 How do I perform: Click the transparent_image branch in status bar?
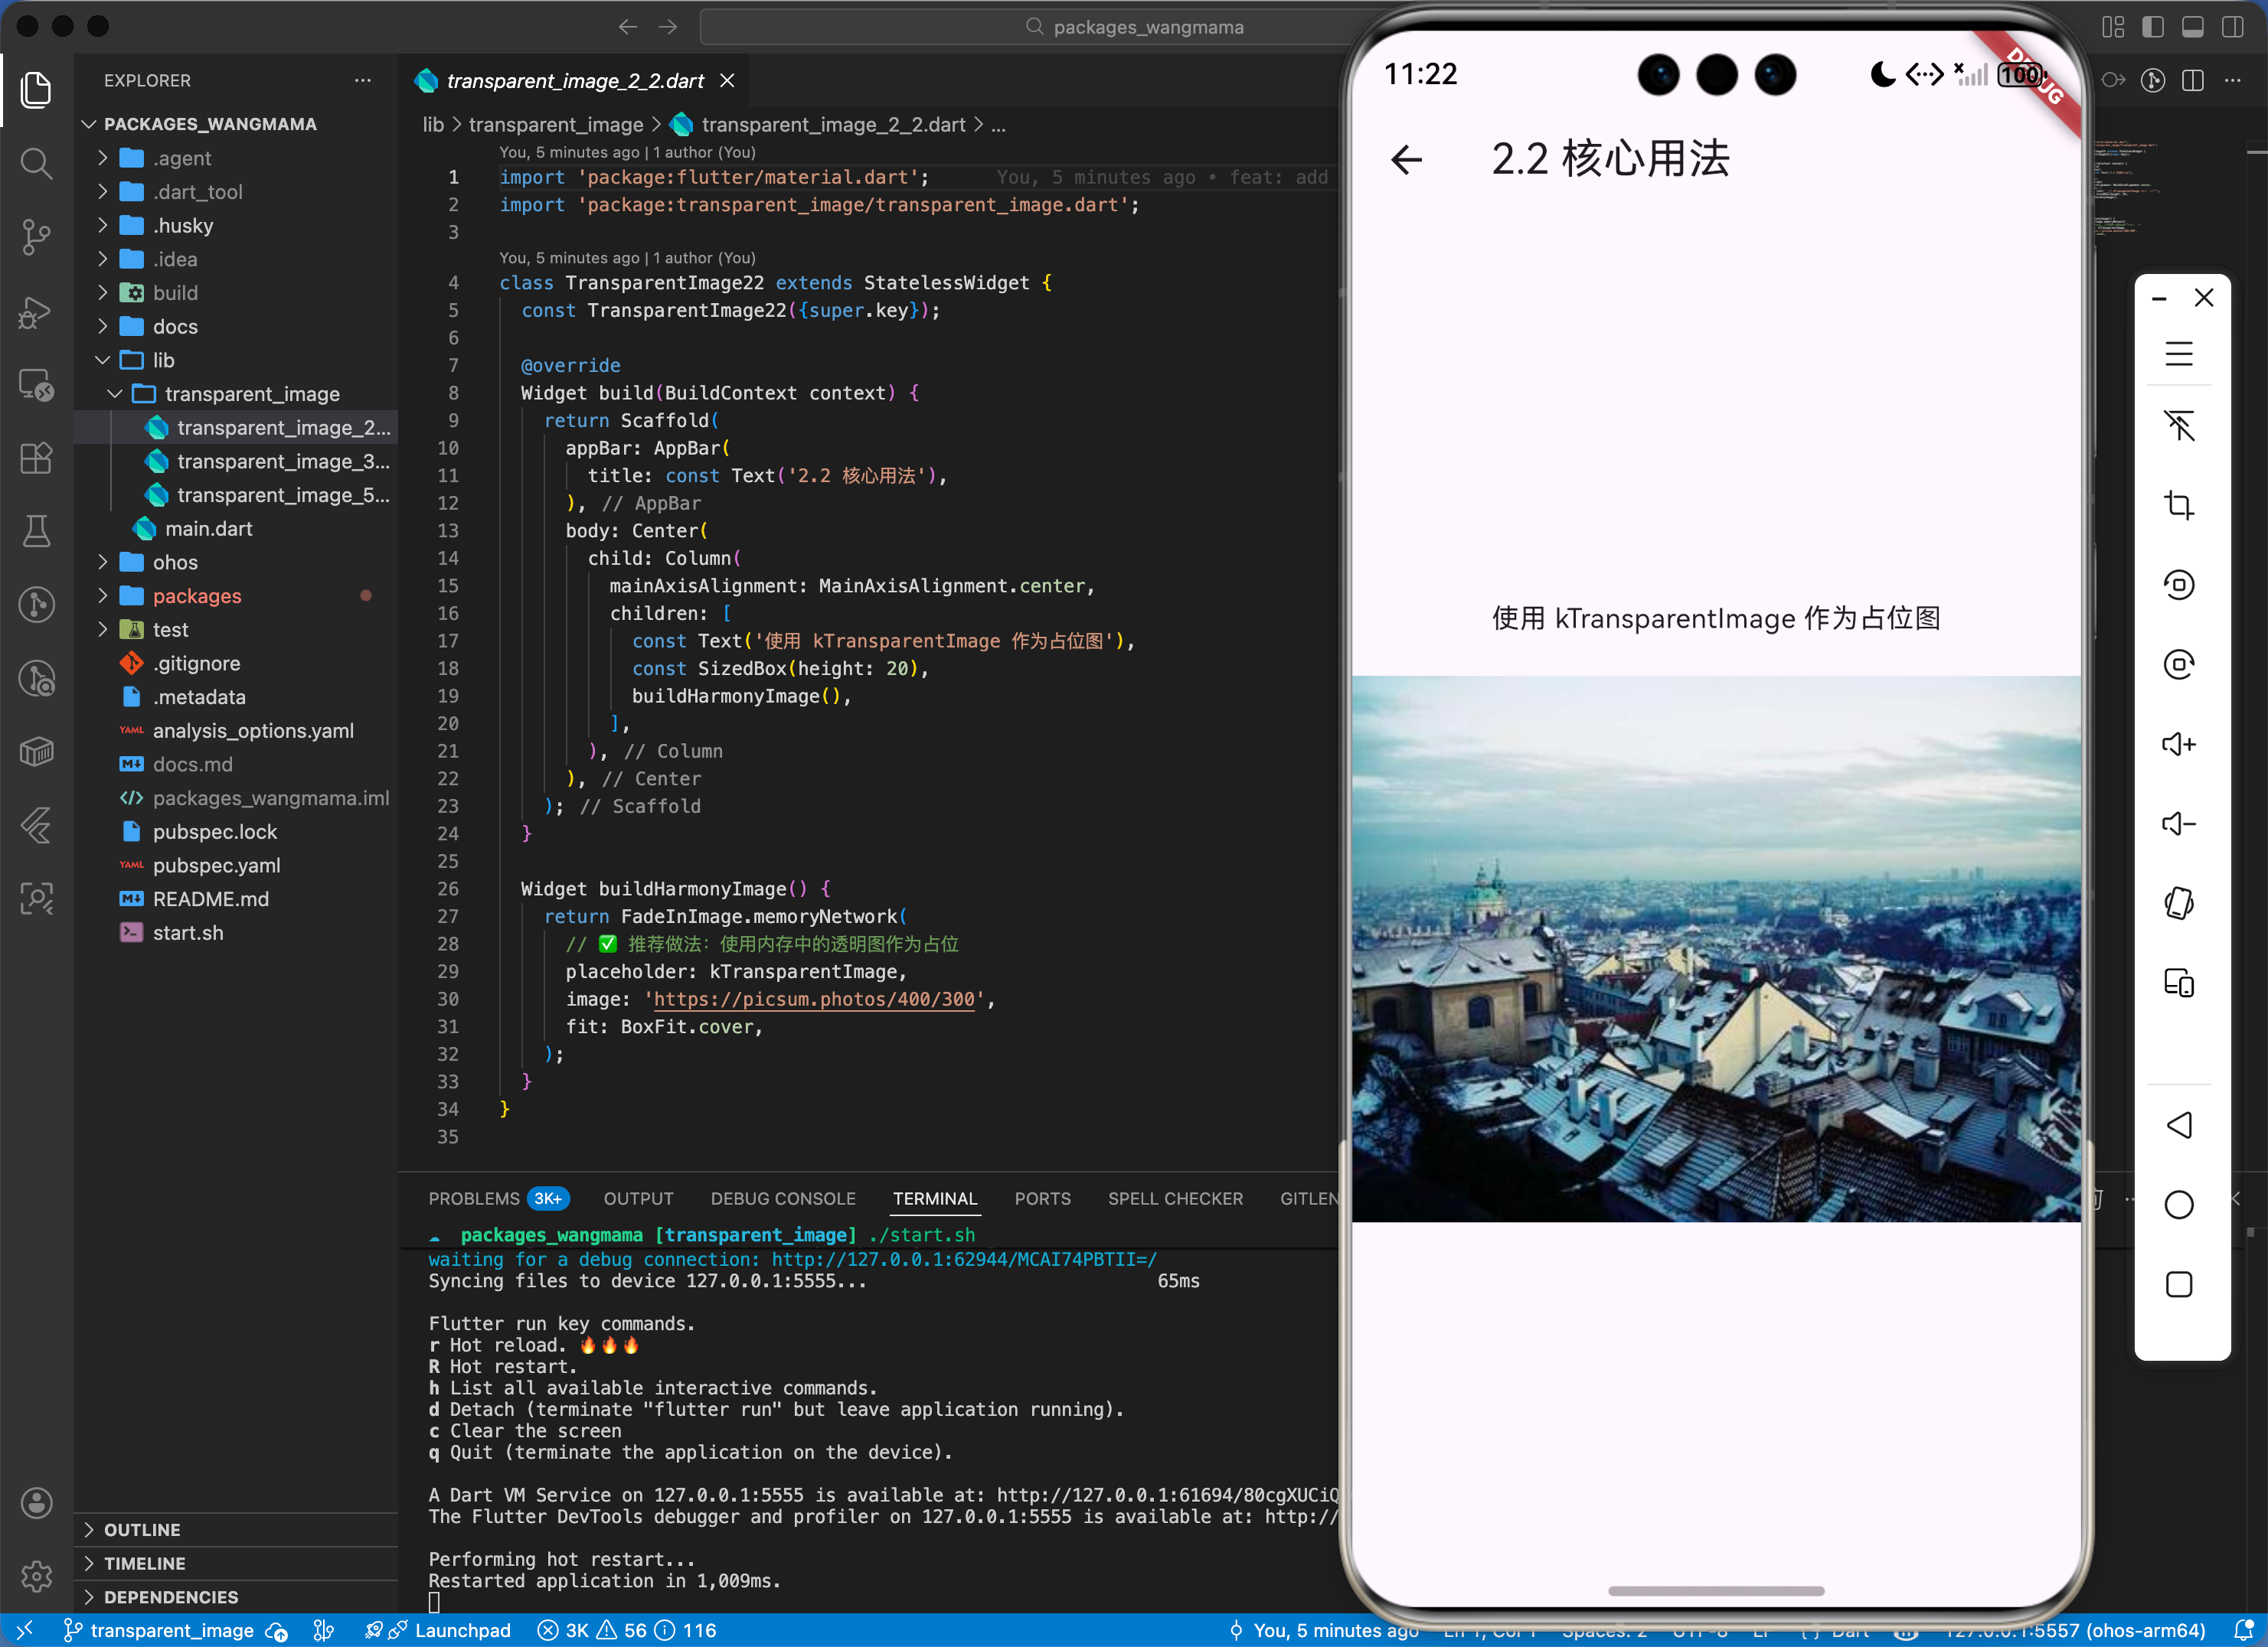pyautogui.click(x=171, y=1631)
